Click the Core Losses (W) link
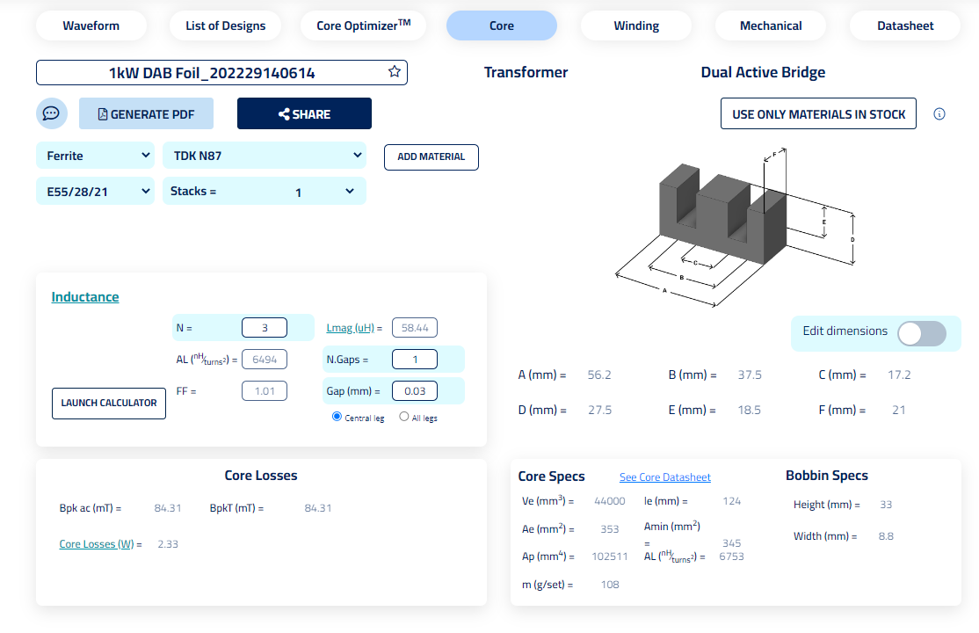The image size is (979, 633). (x=97, y=544)
